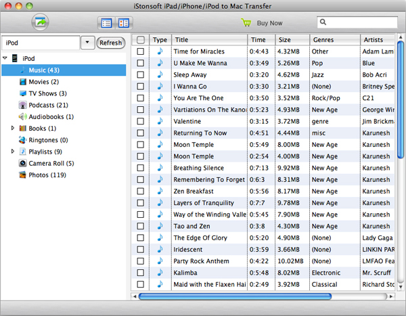
Task: Click the scroll right arrow
Action: click(391, 296)
